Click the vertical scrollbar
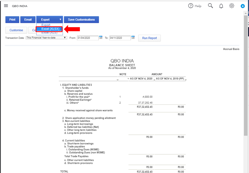 (246, 76)
